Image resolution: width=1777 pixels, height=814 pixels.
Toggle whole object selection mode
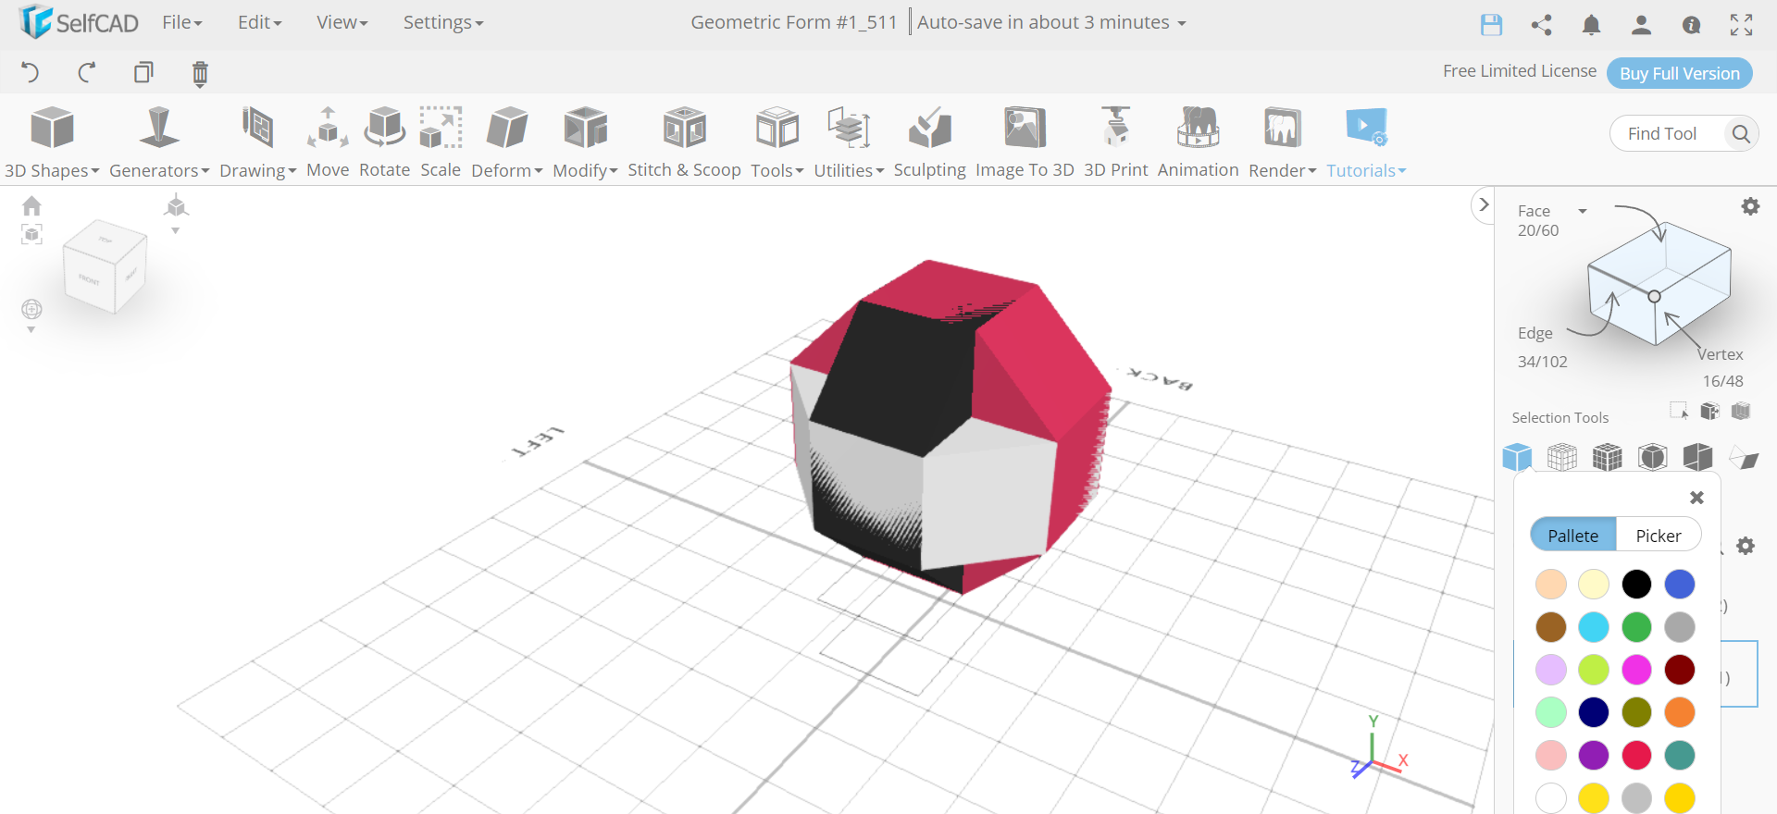[x=1517, y=457]
